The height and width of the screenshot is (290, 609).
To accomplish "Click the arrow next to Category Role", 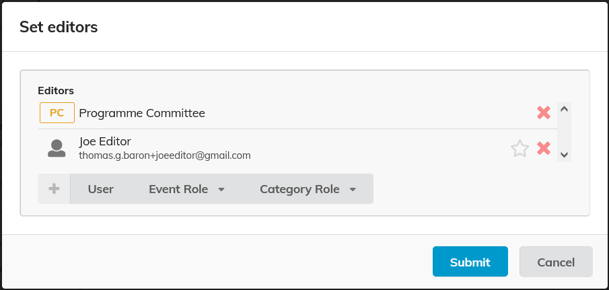I will 353,190.
